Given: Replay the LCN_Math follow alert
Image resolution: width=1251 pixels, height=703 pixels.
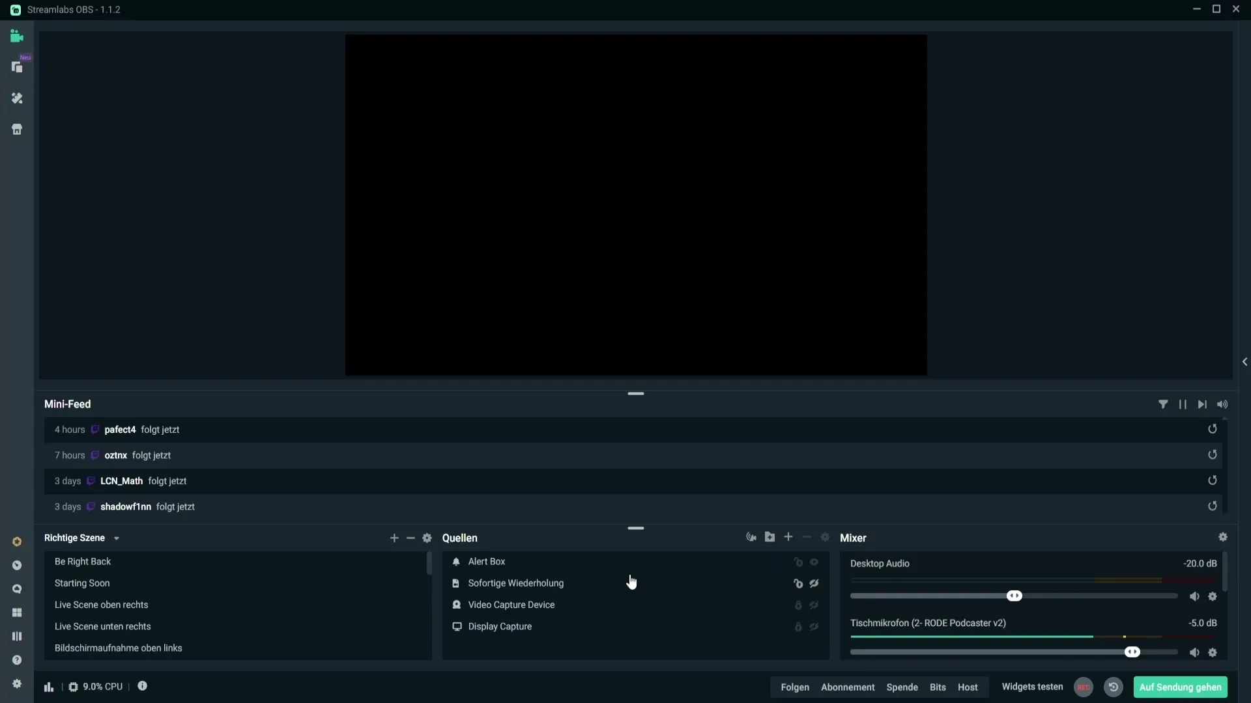Looking at the screenshot, I should point(1213,480).
